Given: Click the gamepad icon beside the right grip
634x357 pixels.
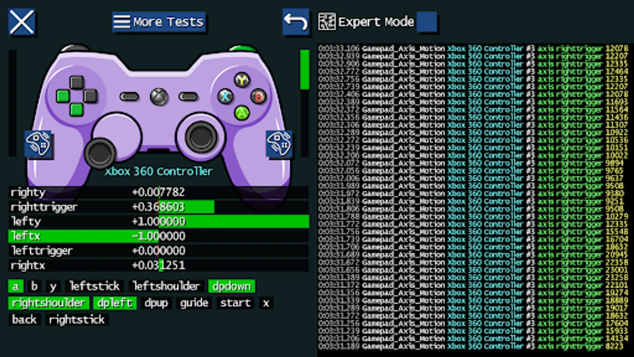Looking at the screenshot, I should [279, 144].
